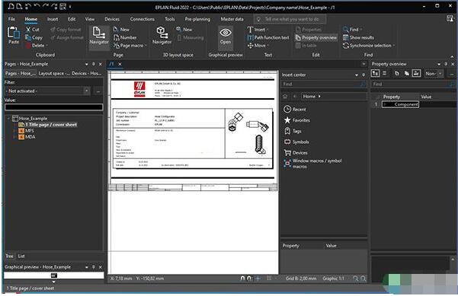The image size is (458, 296).
Task: Collapse the ribbon with the chevron
Action: click(x=452, y=56)
